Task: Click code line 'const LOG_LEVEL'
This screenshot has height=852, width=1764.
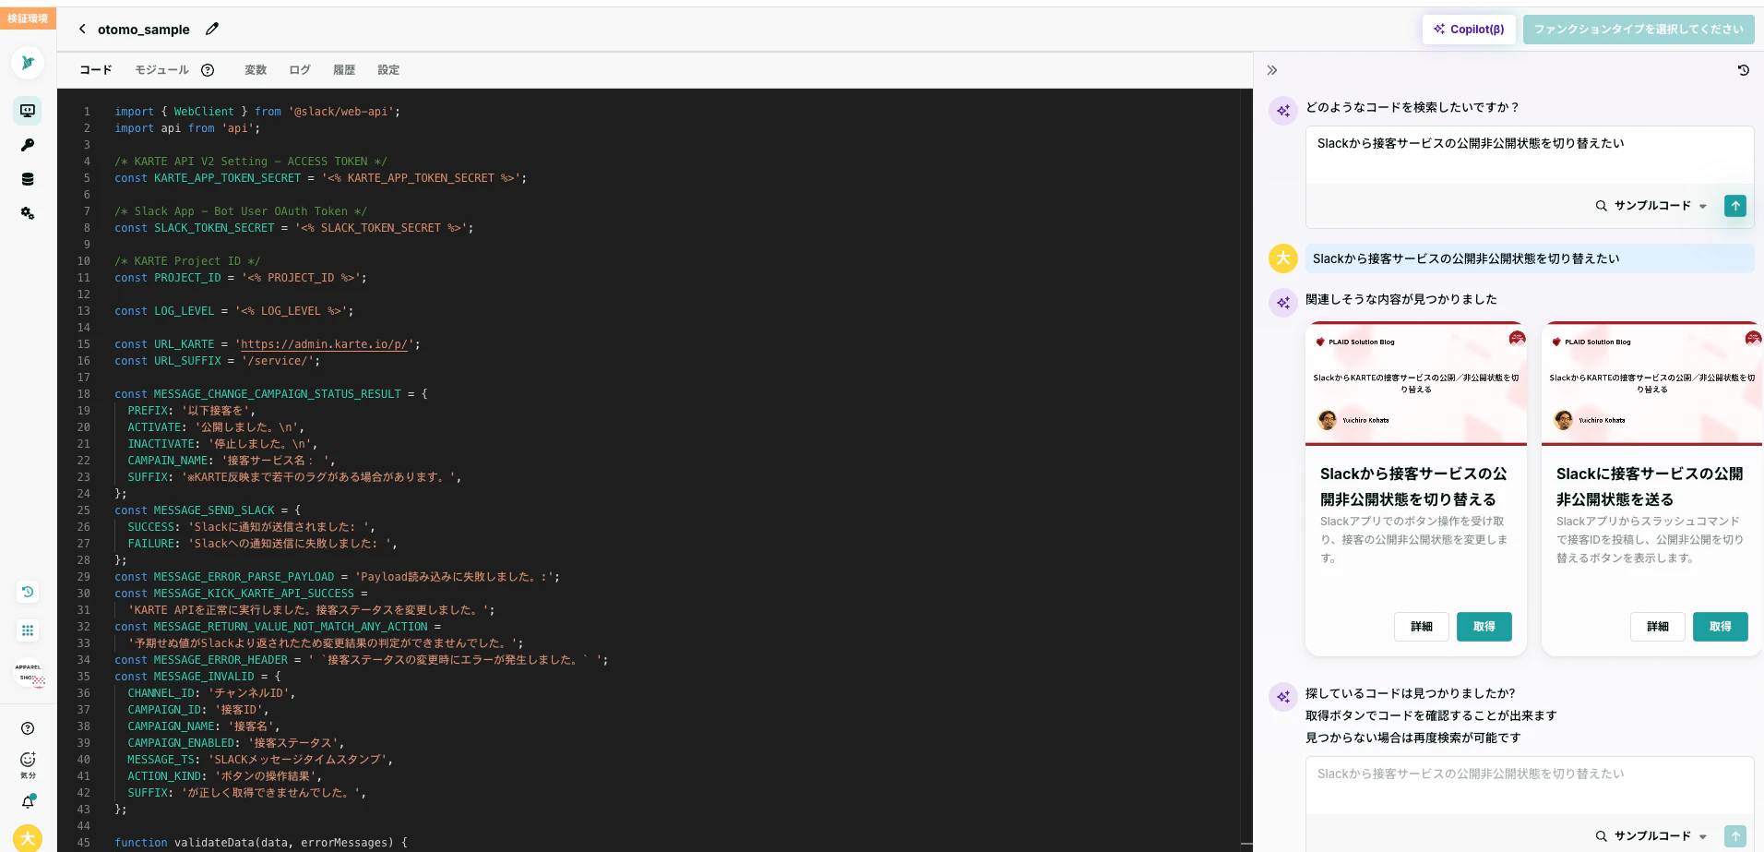Action: click(x=233, y=311)
